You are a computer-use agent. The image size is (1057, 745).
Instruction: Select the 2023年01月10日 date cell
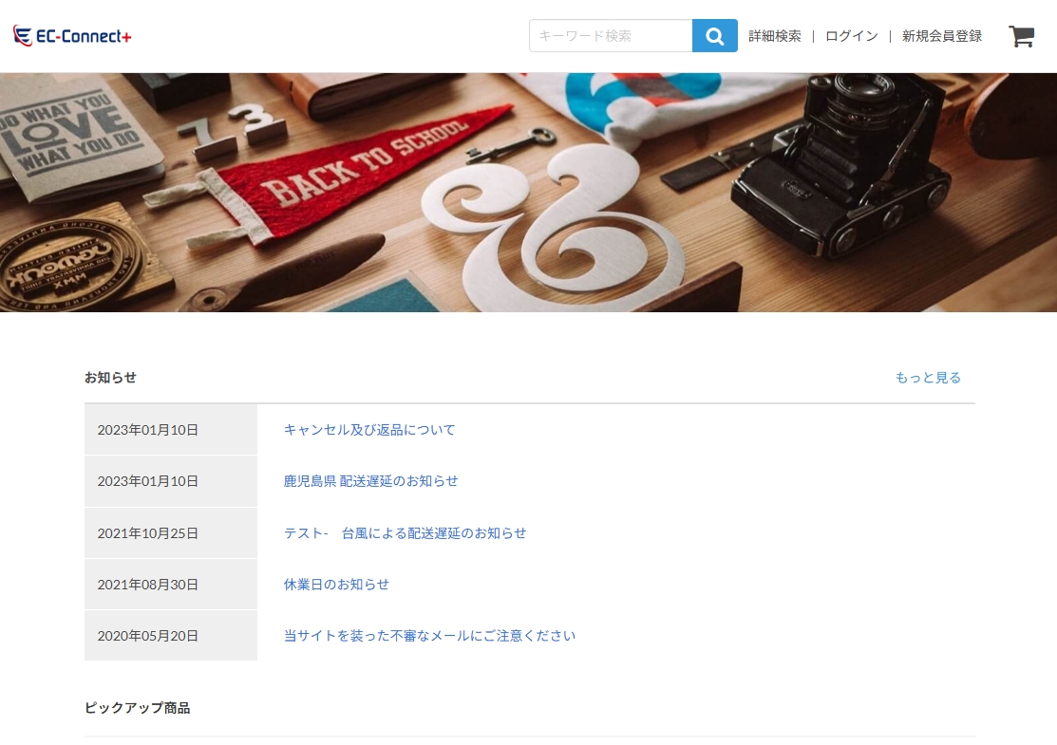click(x=148, y=429)
